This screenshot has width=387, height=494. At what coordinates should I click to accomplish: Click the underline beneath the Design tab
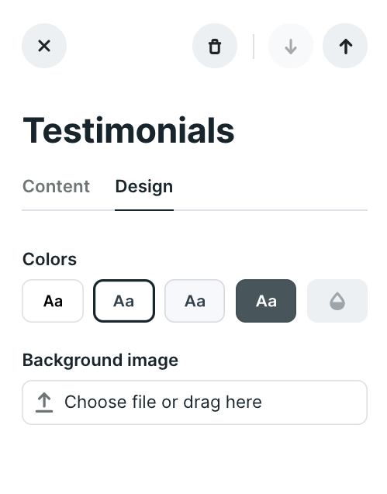tap(144, 210)
